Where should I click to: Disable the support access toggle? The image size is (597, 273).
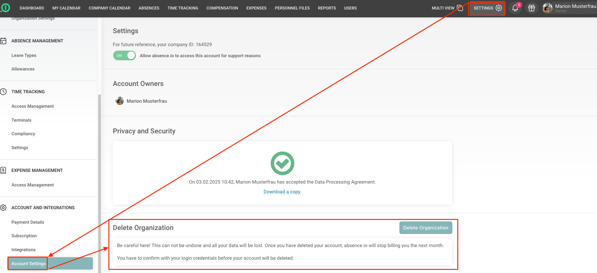point(125,56)
